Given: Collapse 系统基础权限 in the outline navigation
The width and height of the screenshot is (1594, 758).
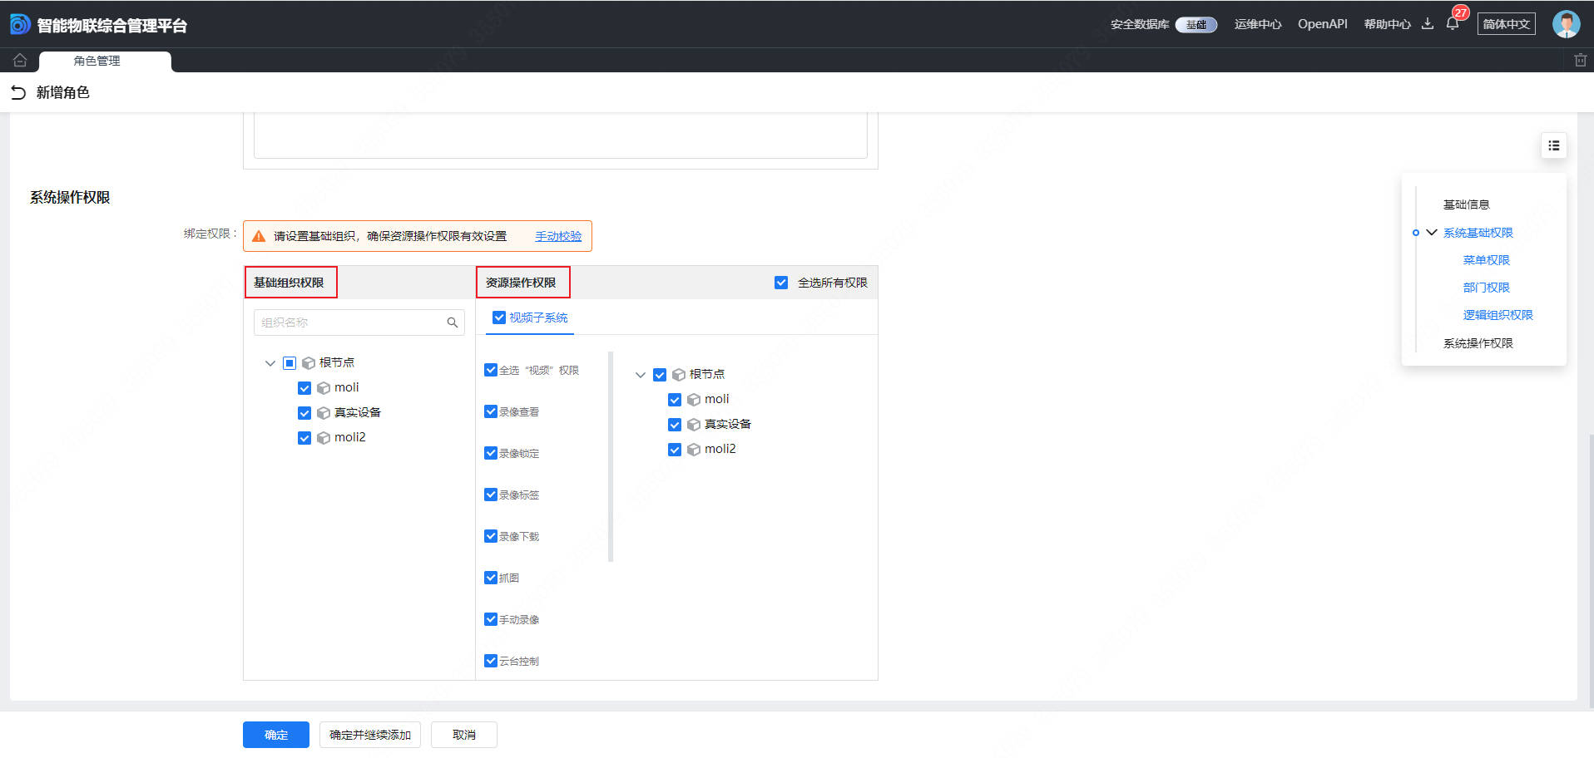Looking at the screenshot, I should (x=1431, y=233).
